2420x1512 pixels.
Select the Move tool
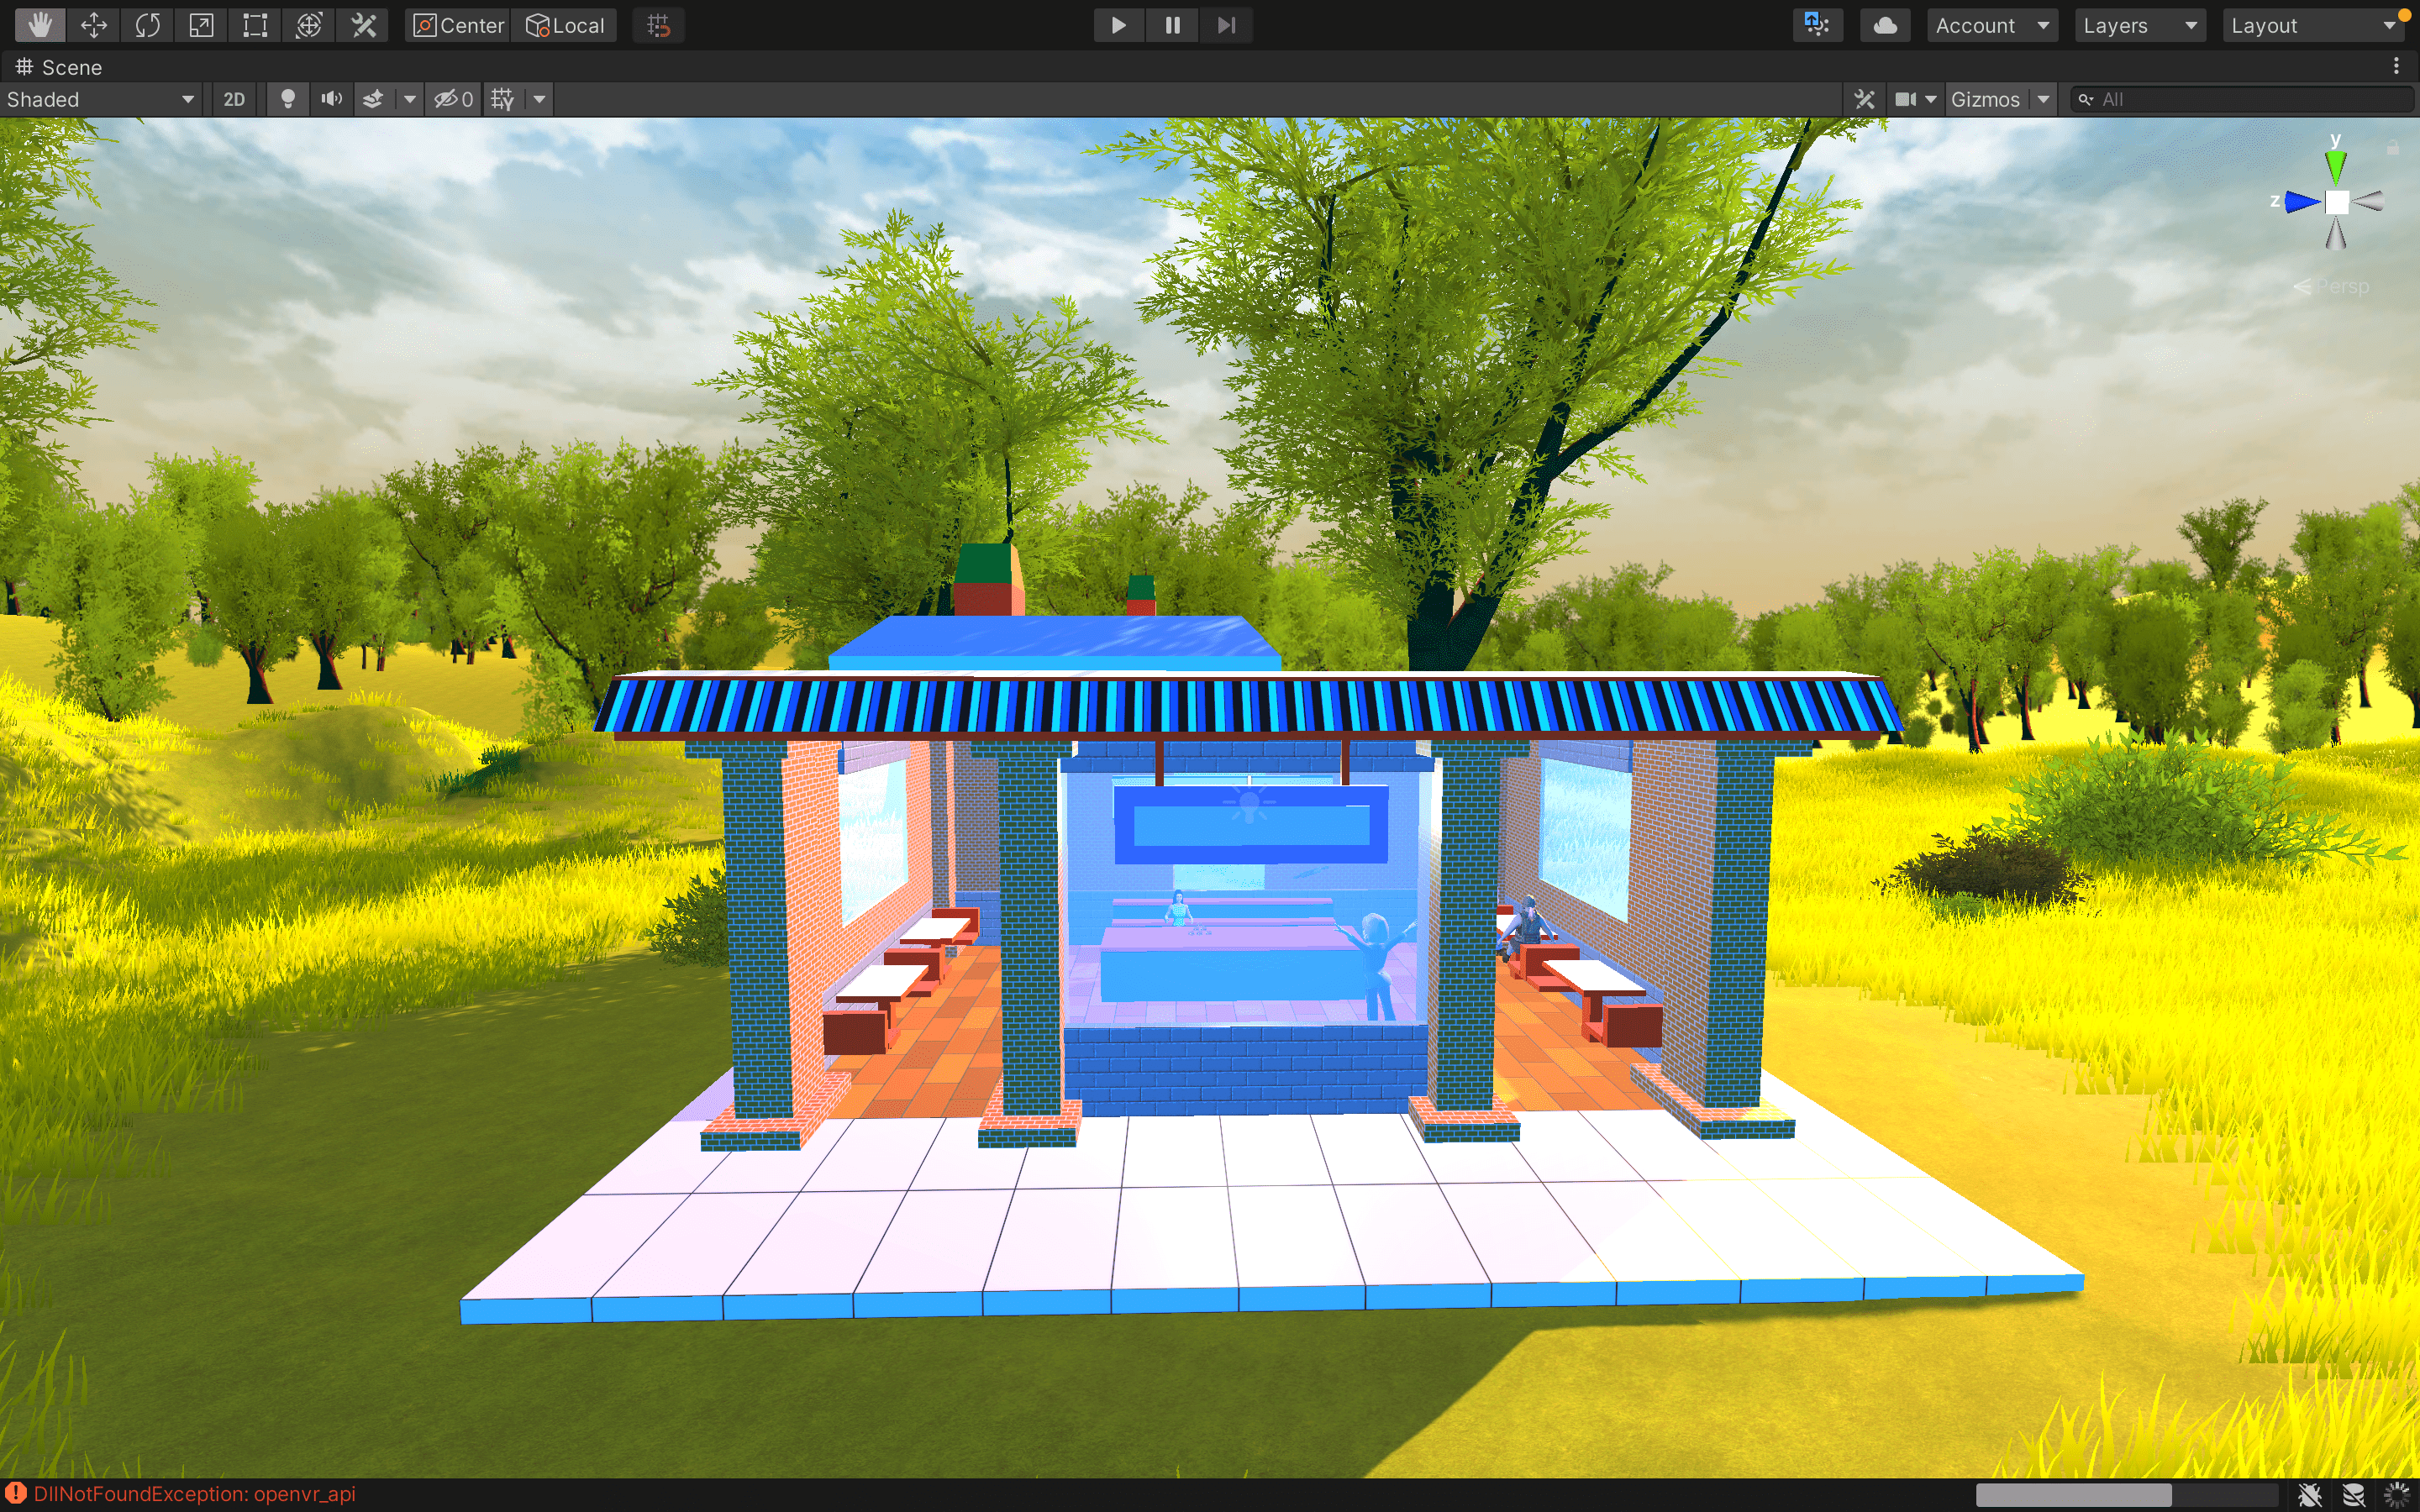pos(94,25)
